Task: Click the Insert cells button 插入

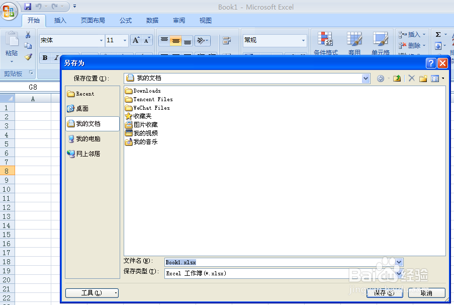Action: (412, 35)
